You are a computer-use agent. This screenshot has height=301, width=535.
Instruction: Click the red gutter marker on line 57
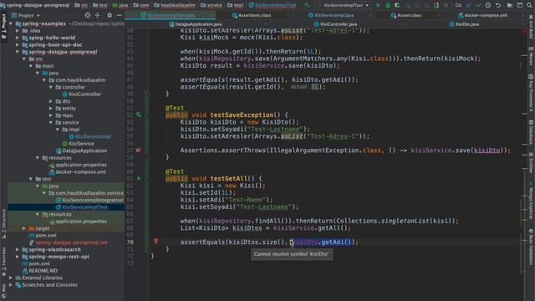tap(138, 150)
